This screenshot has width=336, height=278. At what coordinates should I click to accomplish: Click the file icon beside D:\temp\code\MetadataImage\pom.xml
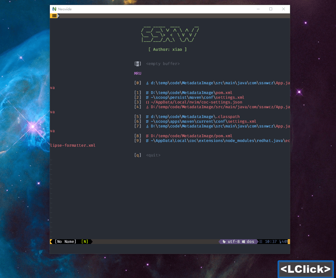click(x=148, y=93)
